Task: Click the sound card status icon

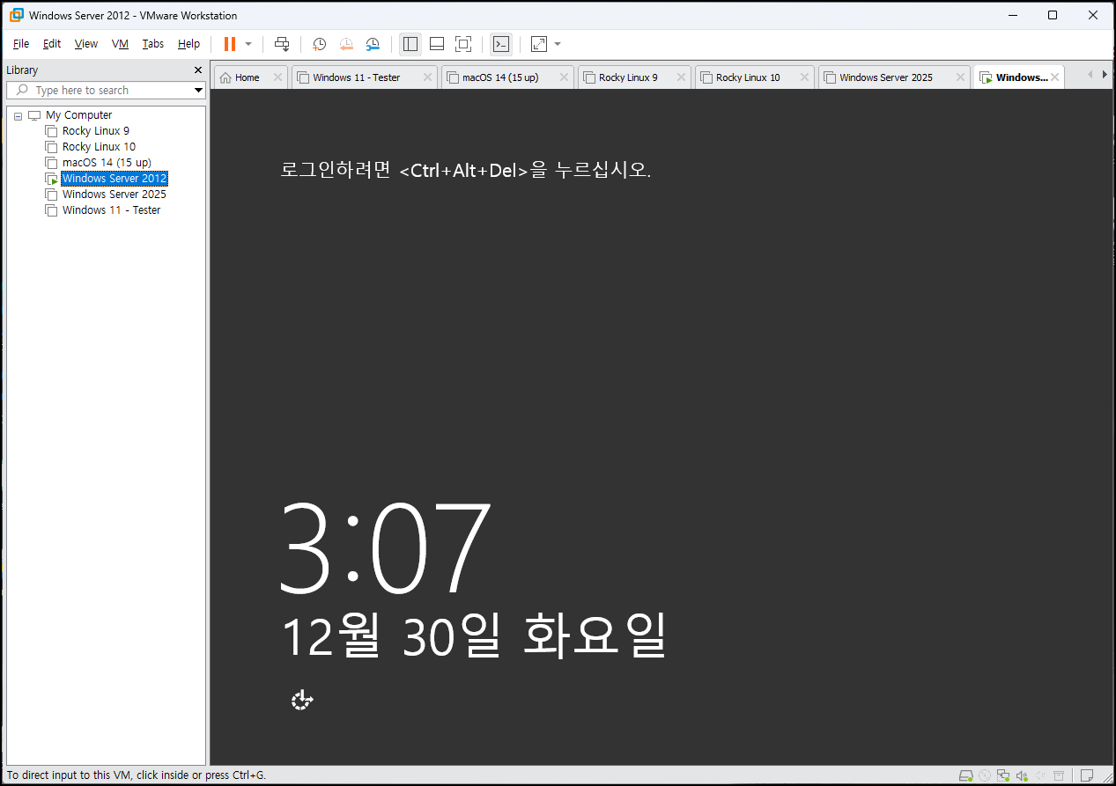Action: (1022, 775)
